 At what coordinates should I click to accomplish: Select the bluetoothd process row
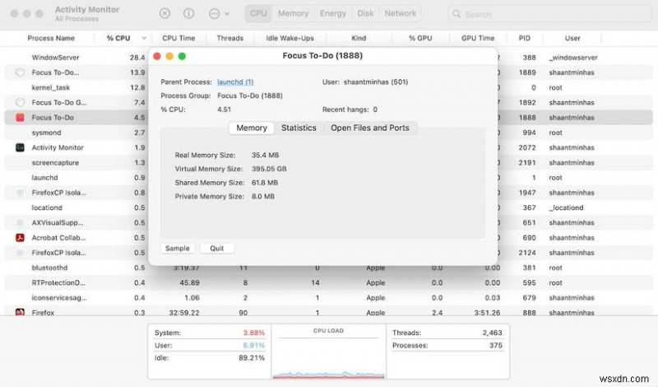coord(328,268)
